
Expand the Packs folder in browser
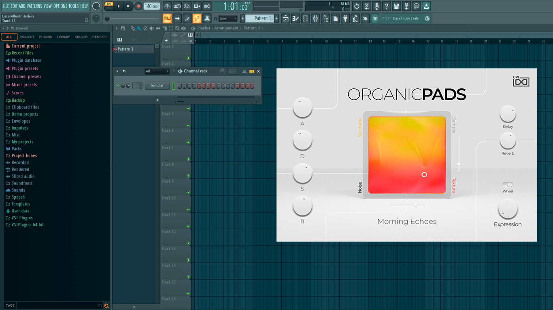pos(17,149)
